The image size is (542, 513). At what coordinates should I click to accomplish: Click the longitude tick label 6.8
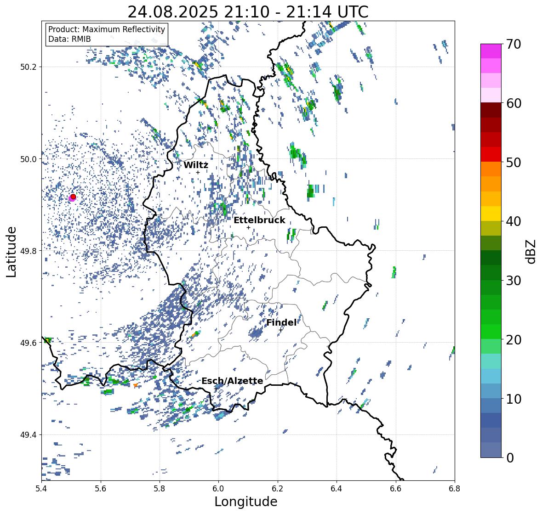tap(454, 489)
